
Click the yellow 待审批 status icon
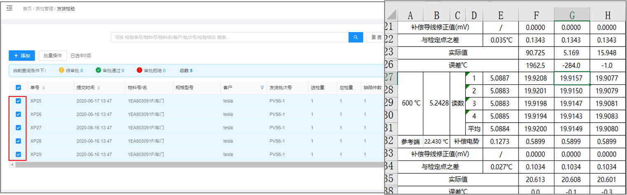(61, 70)
